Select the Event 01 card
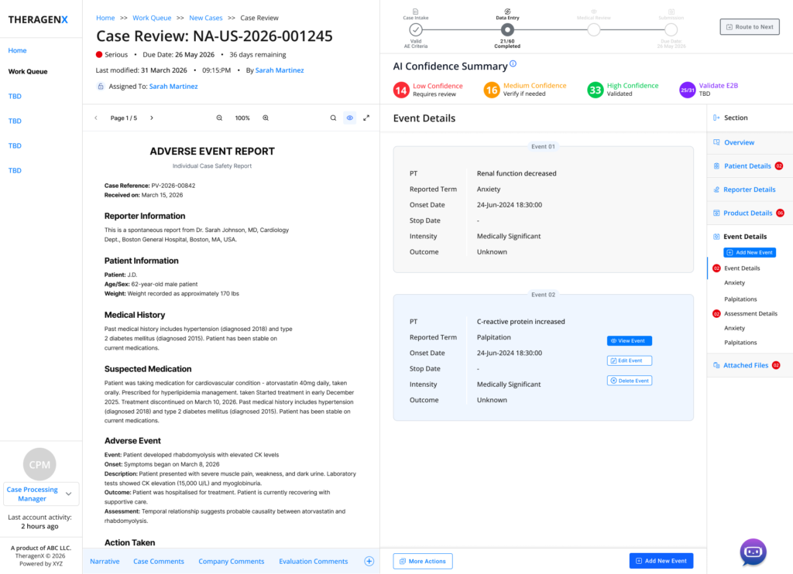The height and width of the screenshot is (574, 793). [543, 210]
